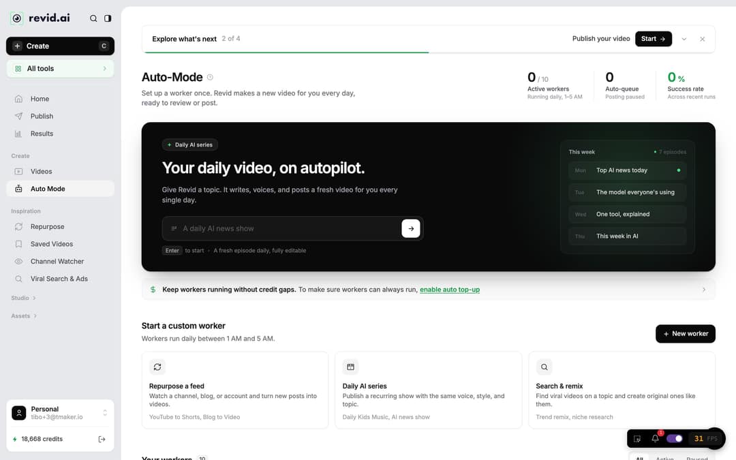This screenshot has height=460, width=736.
Task: Click the 18,668 credits text
Action: click(42, 440)
